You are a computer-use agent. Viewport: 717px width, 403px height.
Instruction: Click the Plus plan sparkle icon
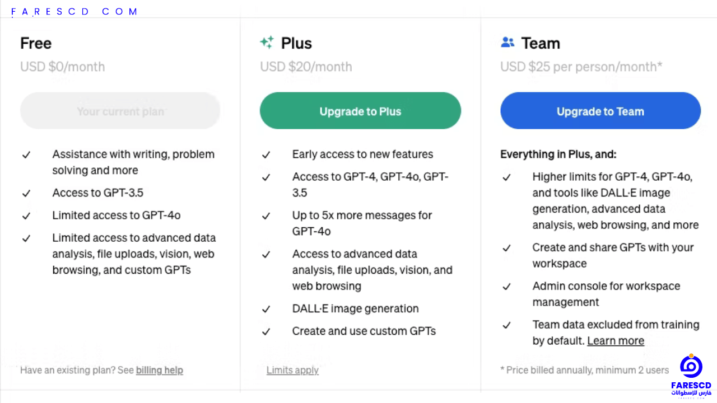(267, 43)
